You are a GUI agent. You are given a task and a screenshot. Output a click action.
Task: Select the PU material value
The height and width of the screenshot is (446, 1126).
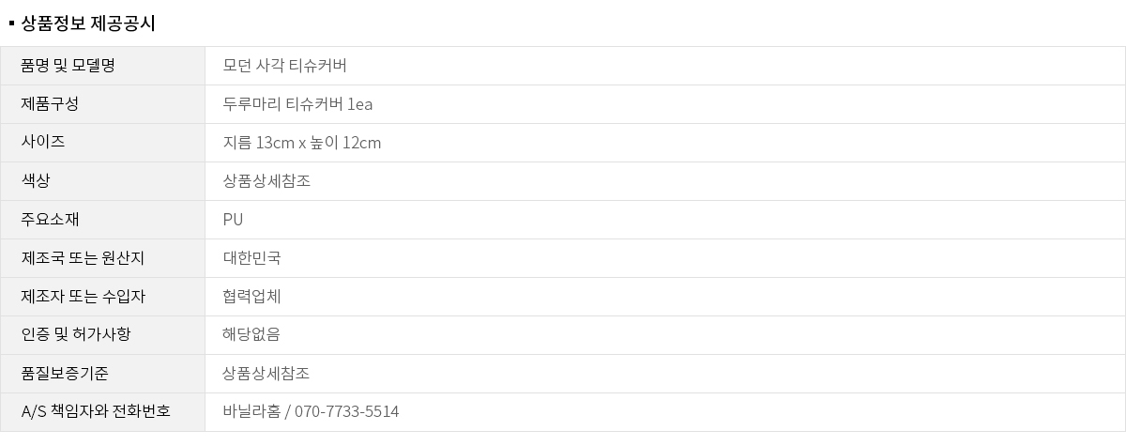tap(233, 220)
